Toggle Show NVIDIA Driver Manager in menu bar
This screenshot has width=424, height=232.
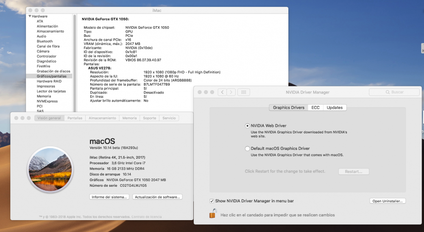point(212,201)
